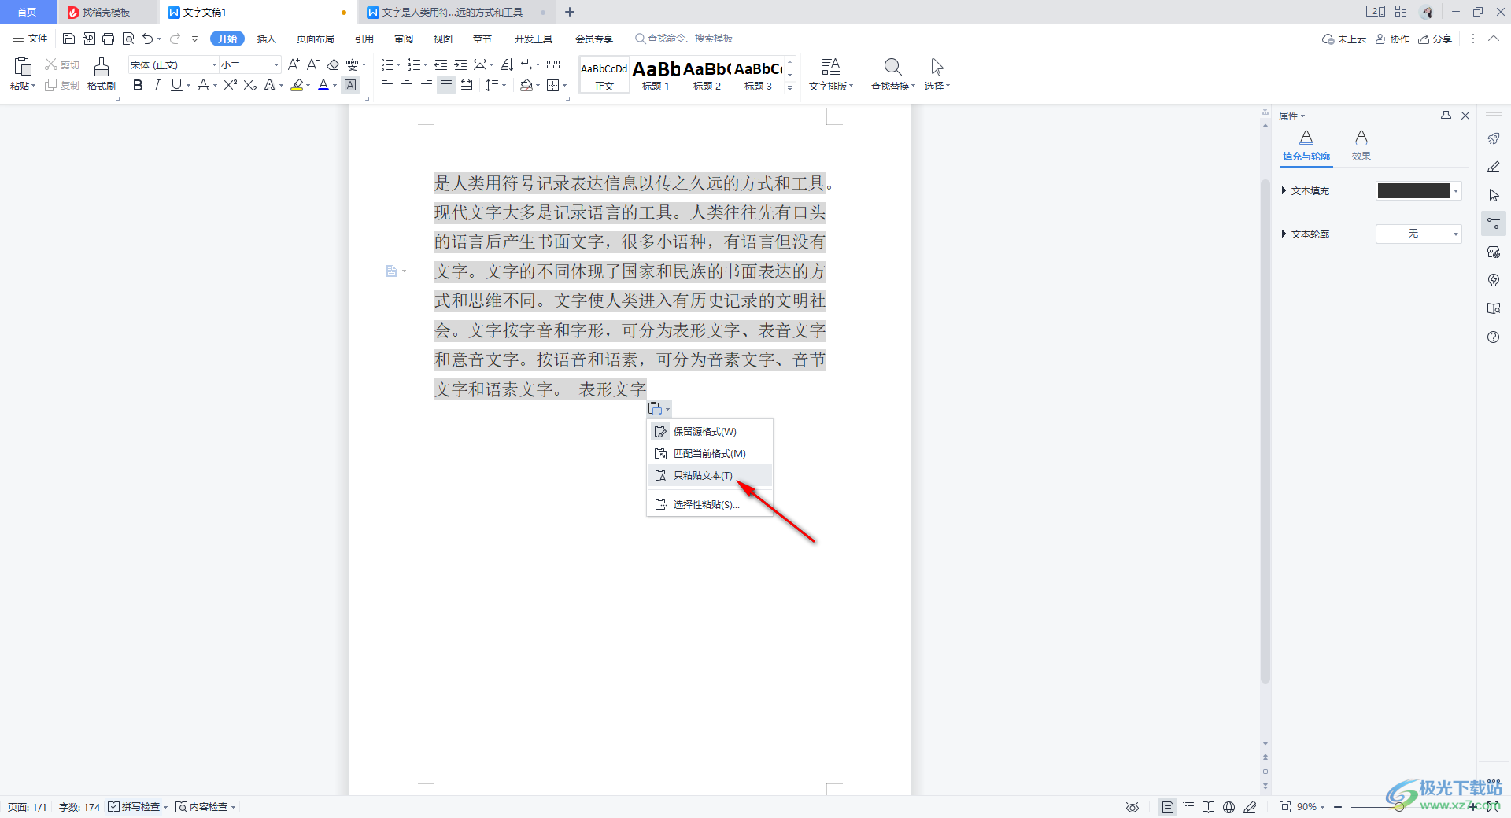
Task: Click the zoom slider handle
Action: (x=1399, y=807)
